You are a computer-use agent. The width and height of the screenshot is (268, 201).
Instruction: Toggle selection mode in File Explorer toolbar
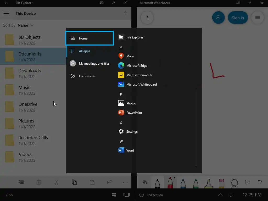pos(21,182)
